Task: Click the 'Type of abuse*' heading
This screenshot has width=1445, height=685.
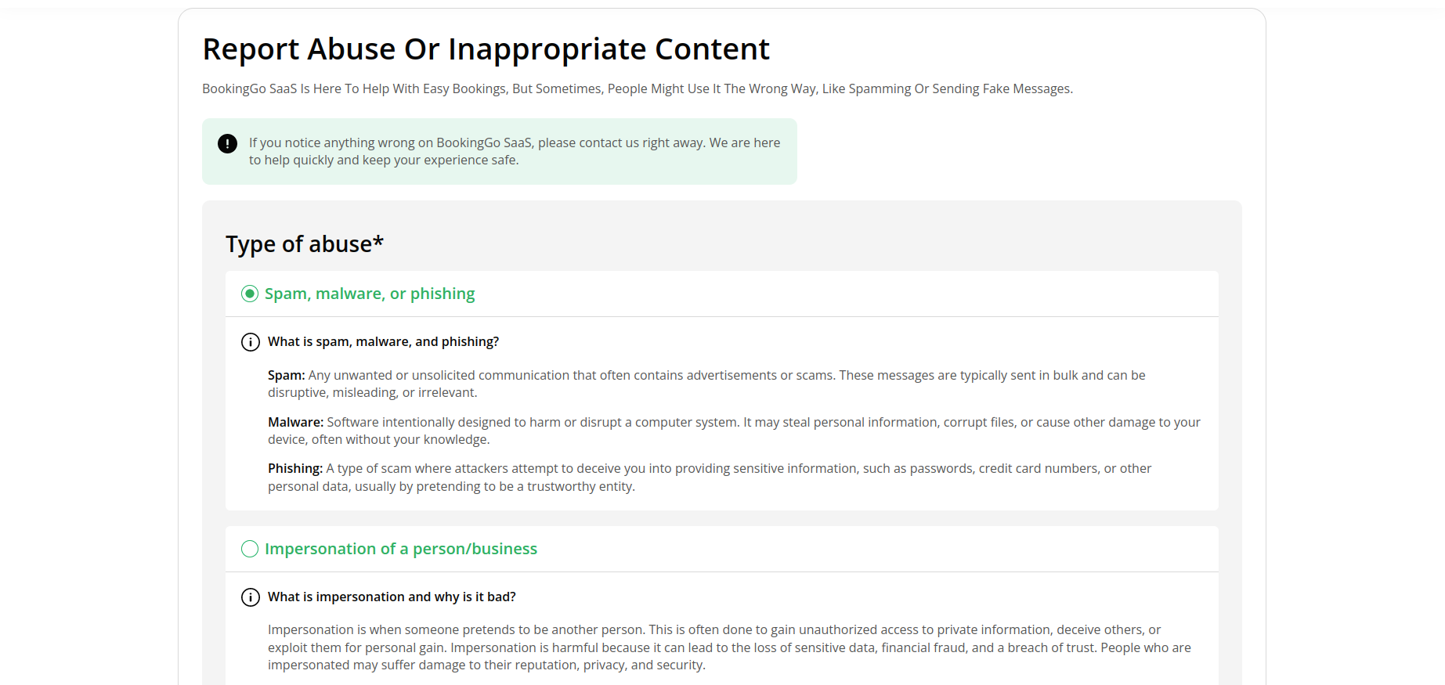Action: 305,244
